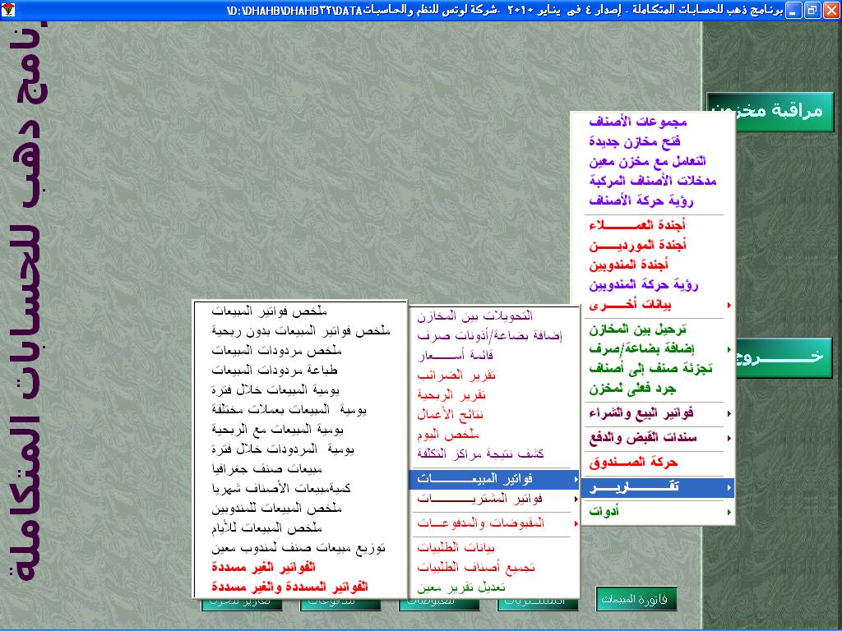This screenshot has height=631, width=842.
Task: Expand المقبوضات والمدفوعات submenu
Action: 495,523
